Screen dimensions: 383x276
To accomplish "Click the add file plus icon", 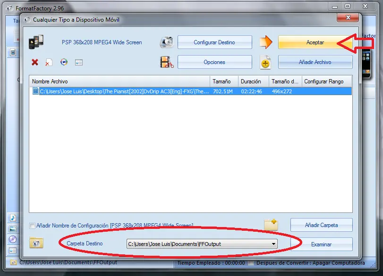I will [x=265, y=62].
